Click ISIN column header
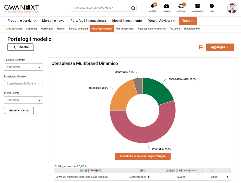 (x=142, y=170)
